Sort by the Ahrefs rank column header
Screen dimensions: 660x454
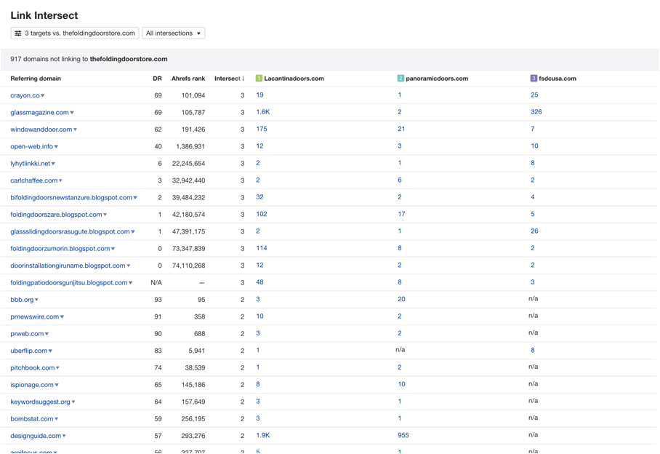tap(188, 79)
